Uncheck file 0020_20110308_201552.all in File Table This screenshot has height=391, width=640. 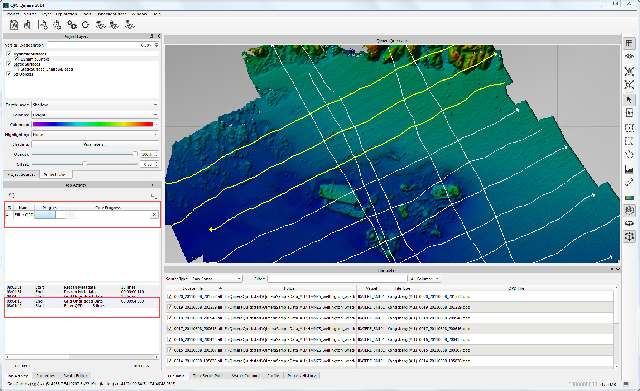pyautogui.click(x=170, y=296)
